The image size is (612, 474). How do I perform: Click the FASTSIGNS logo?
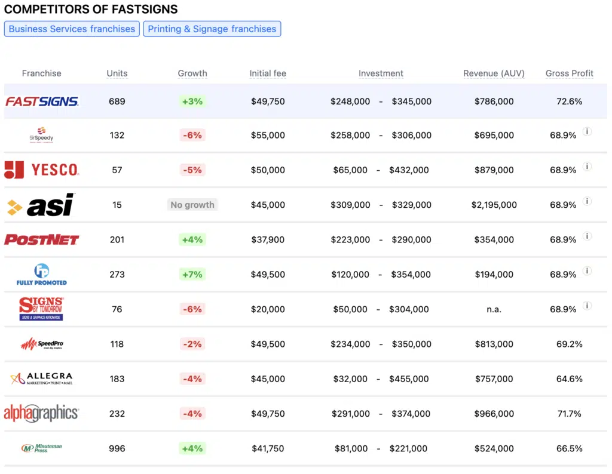[x=42, y=101]
